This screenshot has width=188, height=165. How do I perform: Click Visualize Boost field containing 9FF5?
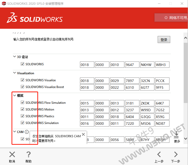click(x=162, y=87)
